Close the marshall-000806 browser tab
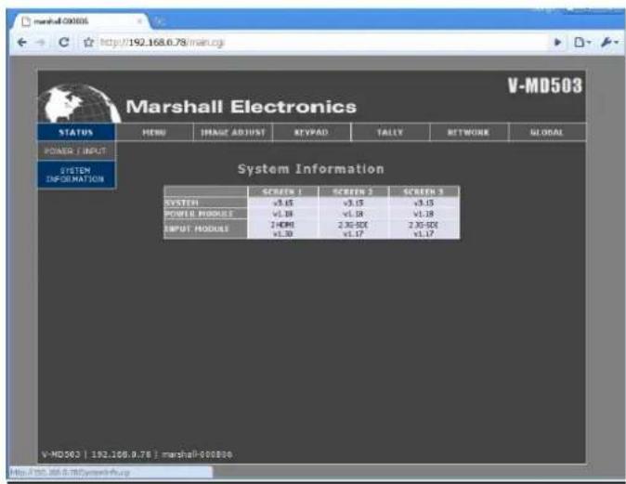The image size is (626, 484). tap(139, 20)
